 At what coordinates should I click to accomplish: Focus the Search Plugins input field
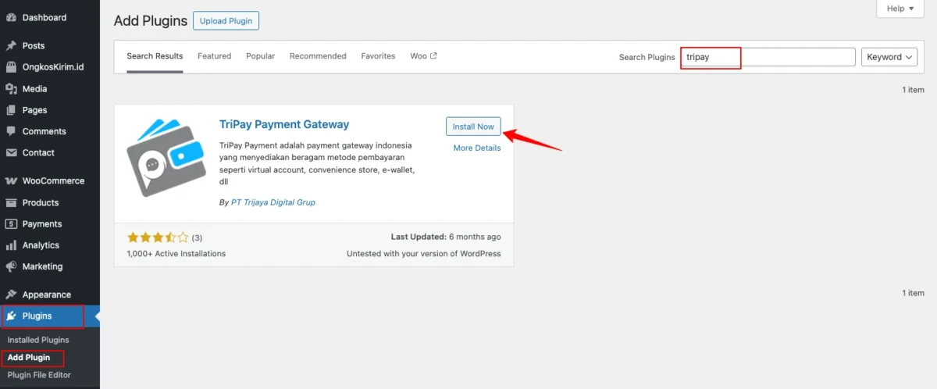tap(768, 57)
